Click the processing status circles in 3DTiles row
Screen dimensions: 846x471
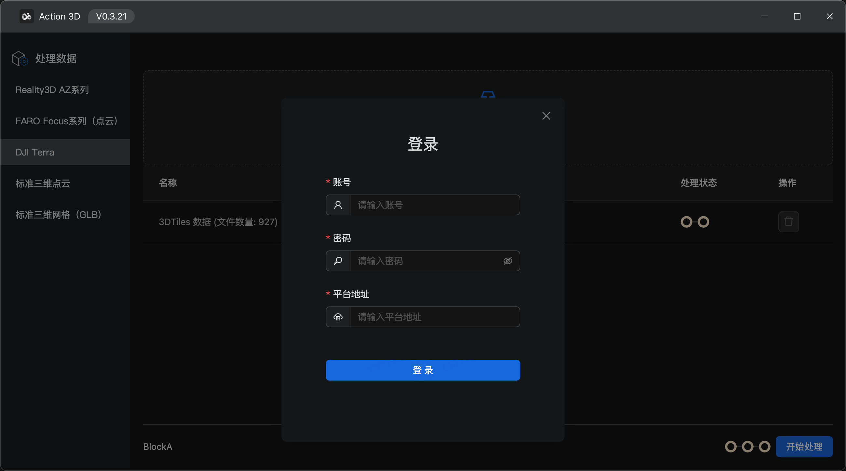point(695,222)
